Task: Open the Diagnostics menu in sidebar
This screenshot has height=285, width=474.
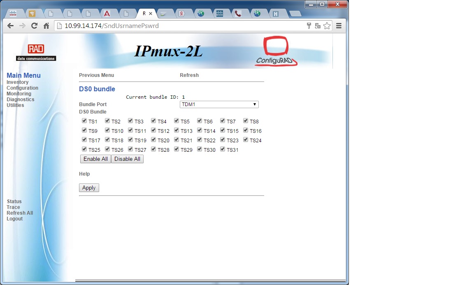Action: pos(20,100)
